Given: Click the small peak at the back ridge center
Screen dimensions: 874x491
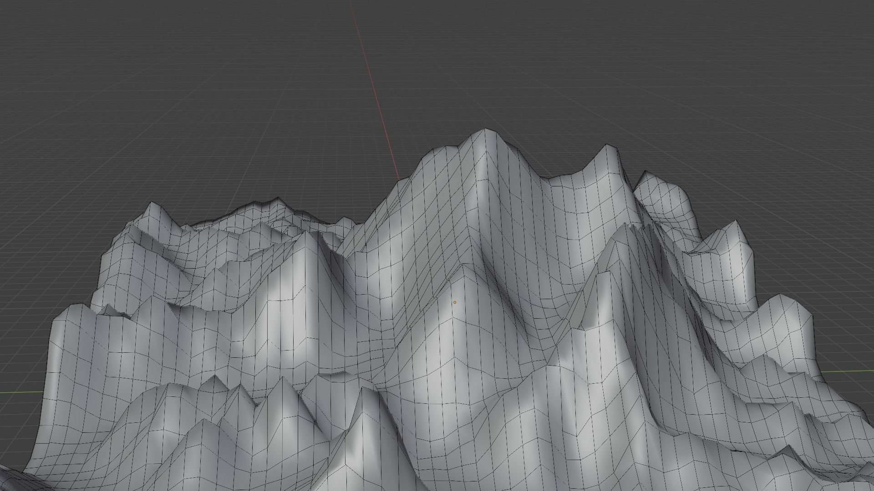Looking at the screenshot, I should pyautogui.click(x=278, y=199).
